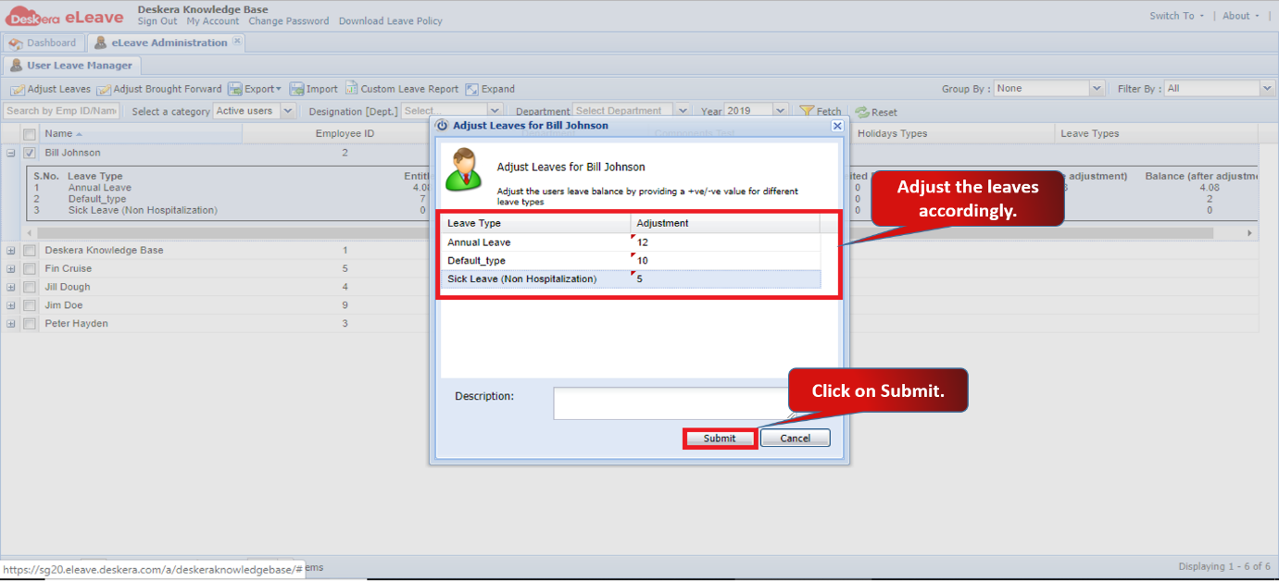Click the 'Jill Dough' name cell

[x=68, y=287]
